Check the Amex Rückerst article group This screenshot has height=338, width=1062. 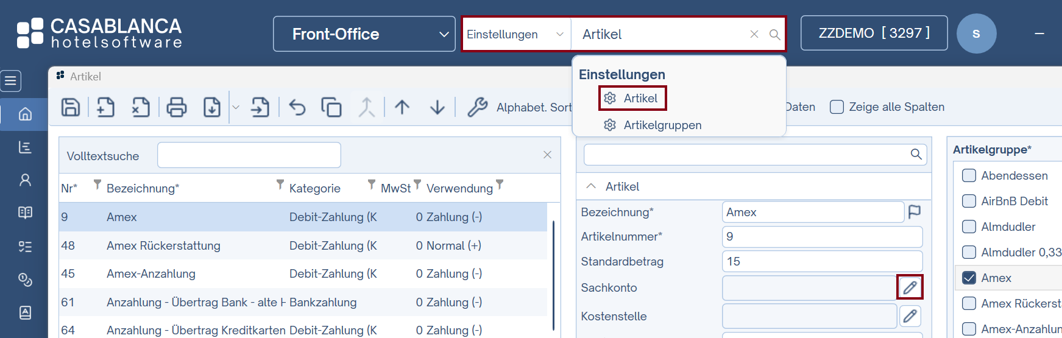[x=969, y=303]
